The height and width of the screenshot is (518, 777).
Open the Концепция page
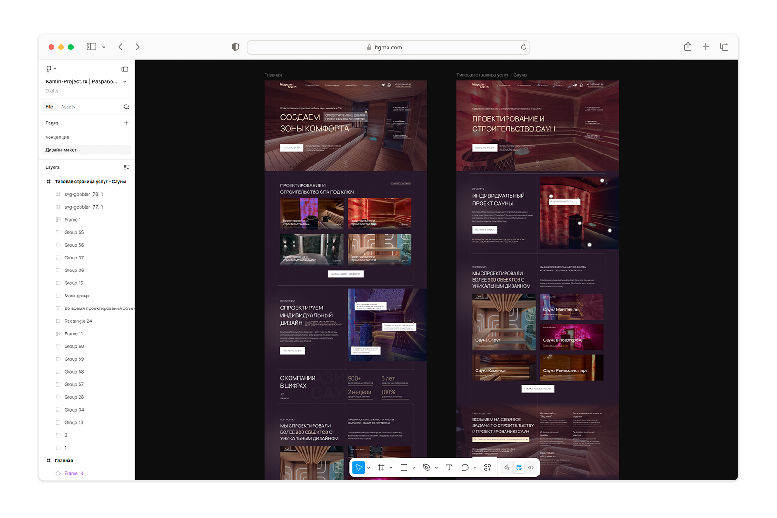pyautogui.click(x=86, y=137)
